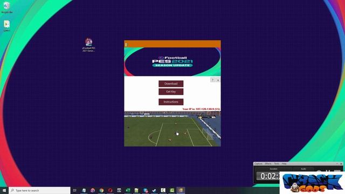Open the Effects menu in the recorder
The height and width of the screenshot is (194, 345).
click(268, 164)
